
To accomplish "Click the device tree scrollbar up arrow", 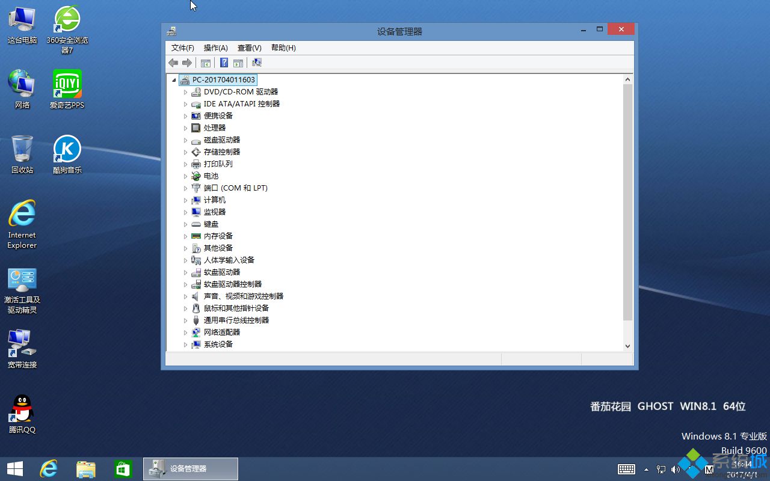I will point(627,79).
